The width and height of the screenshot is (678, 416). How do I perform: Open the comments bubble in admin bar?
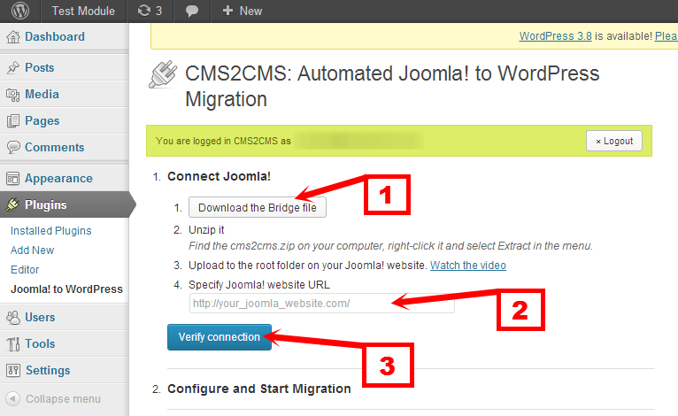192,11
